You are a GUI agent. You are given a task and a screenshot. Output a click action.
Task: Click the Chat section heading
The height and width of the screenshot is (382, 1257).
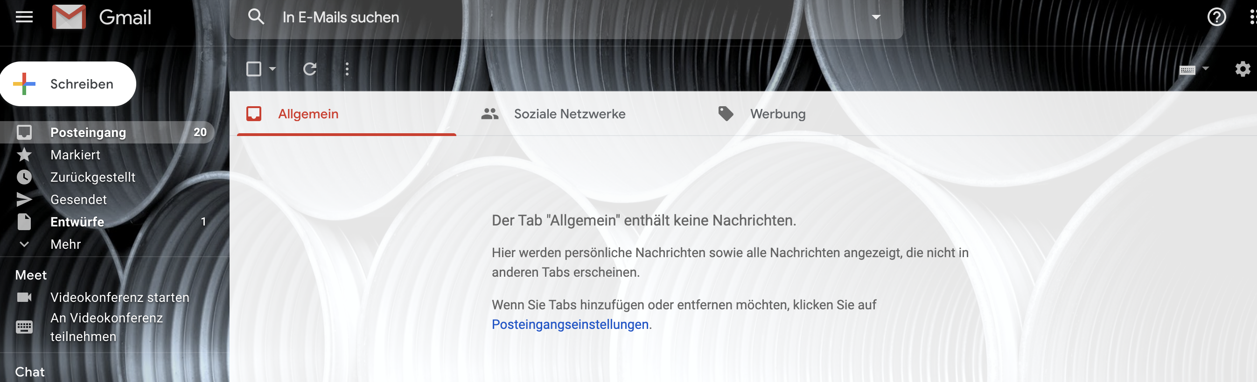30,372
